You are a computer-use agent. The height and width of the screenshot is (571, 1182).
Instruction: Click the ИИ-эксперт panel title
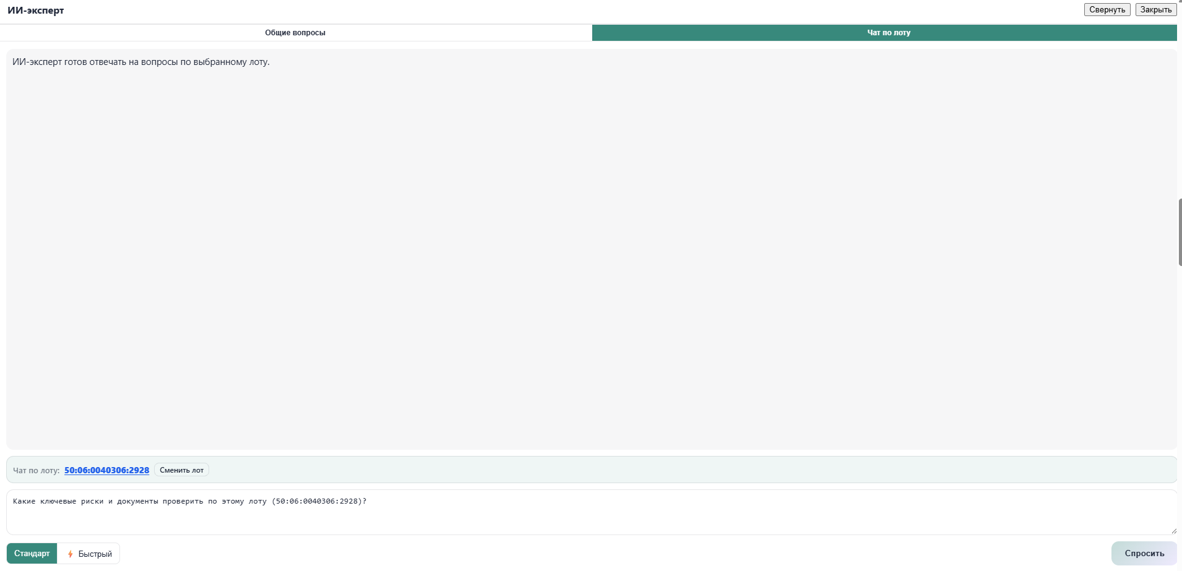[36, 11]
